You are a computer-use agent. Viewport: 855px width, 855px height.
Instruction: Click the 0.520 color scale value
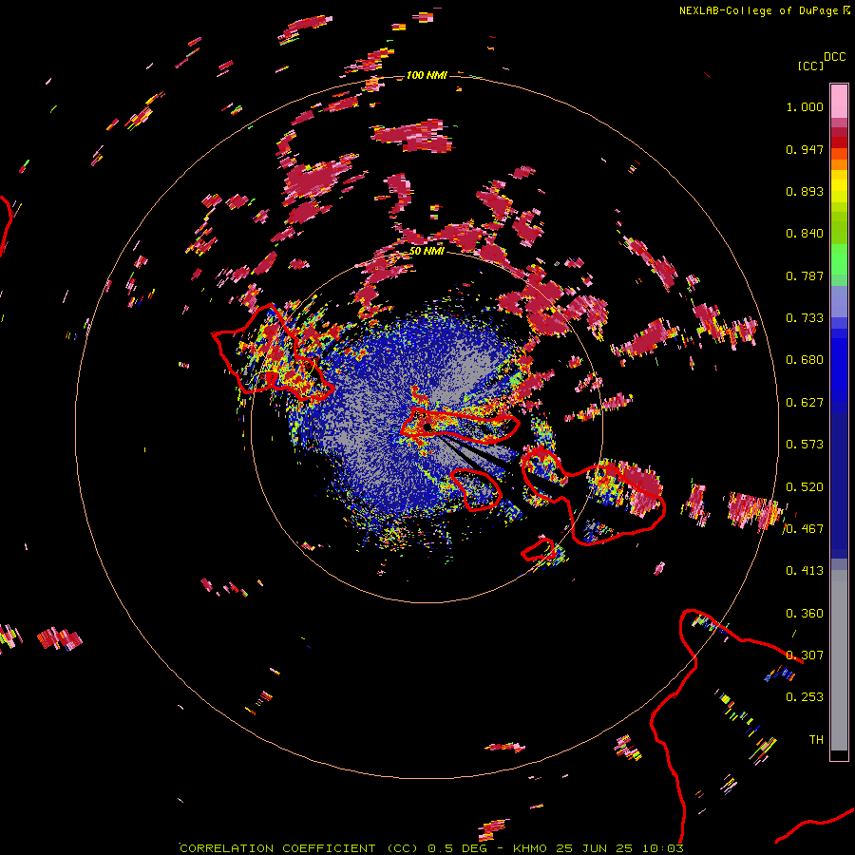(x=805, y=487)
